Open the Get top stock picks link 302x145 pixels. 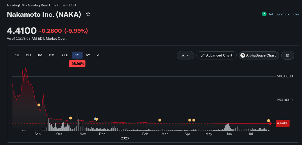pos(283,14)
